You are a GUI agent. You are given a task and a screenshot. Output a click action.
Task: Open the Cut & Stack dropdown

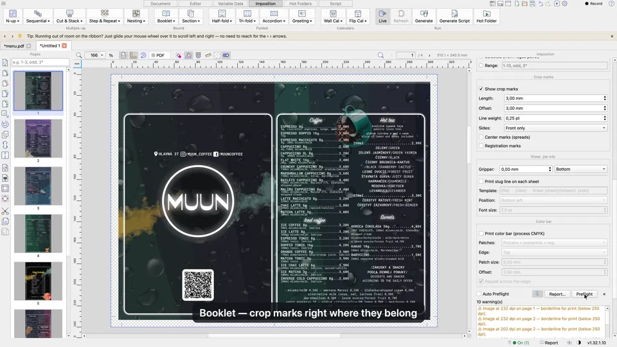coord(69,17)
